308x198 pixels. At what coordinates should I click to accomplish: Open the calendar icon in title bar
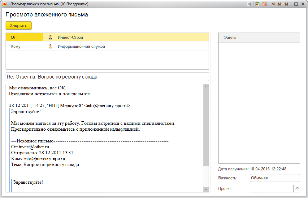(264, 4)
